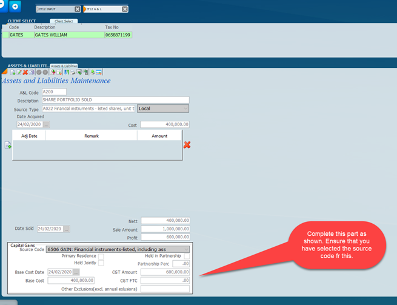
Task: Check the Held in Partnership box
Action: point(187,256)
